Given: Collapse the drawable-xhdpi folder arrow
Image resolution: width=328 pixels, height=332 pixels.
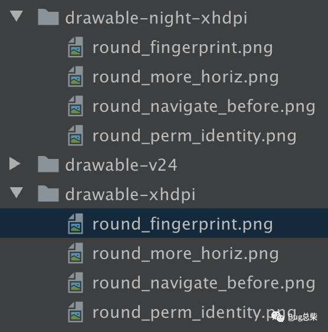Looking at the screenshot, I should click(16, 193).
